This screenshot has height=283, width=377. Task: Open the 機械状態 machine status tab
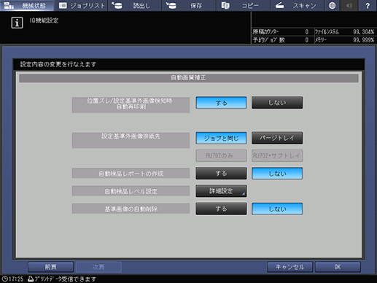27,5
